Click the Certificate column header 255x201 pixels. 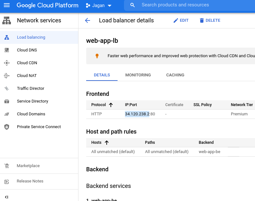coord(174,105)
